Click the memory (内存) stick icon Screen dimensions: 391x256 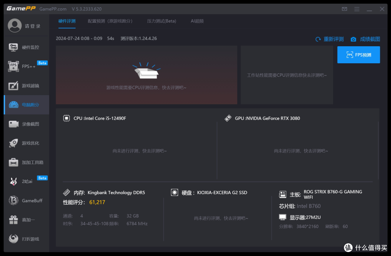(67, 192)
